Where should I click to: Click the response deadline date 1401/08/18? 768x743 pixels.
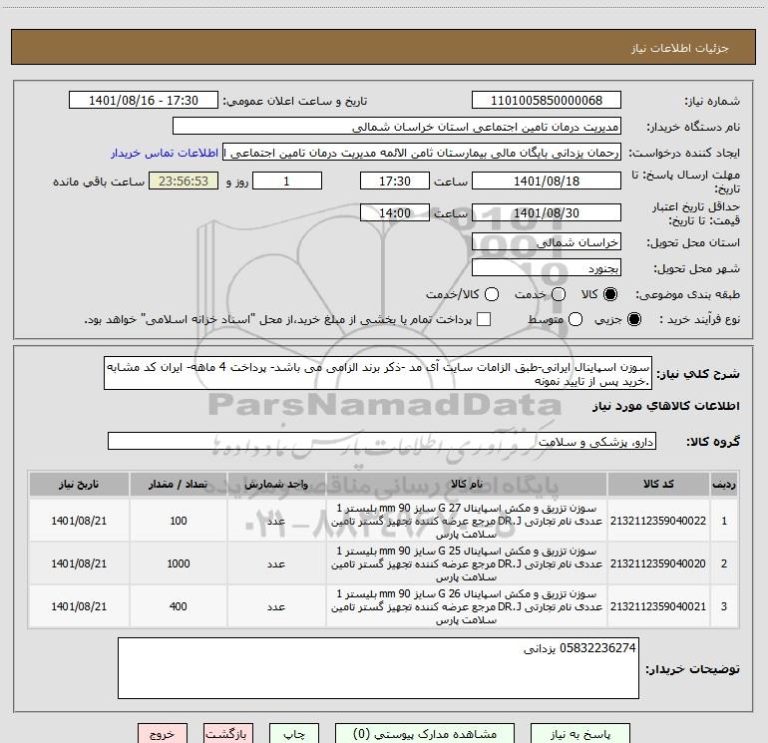click(x=547, y=181)
